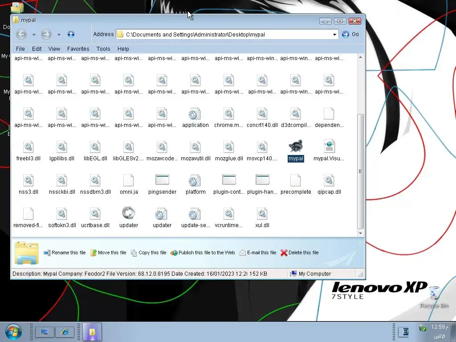Open the Recycle Bin desktop icon

coord(434,297)
